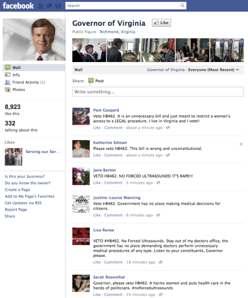Click Report Page link
The image size is (248, 298).
(x=16, y=210)
